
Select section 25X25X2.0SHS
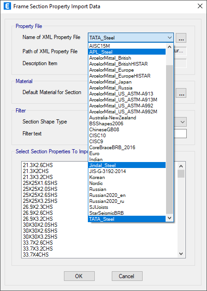coord(40,189)
